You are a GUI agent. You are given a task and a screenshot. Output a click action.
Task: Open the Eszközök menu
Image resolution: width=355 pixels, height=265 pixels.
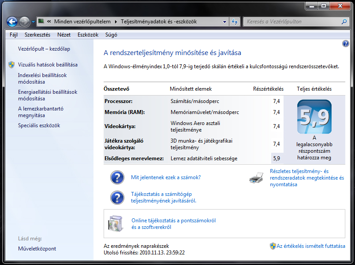click(88, 35)
